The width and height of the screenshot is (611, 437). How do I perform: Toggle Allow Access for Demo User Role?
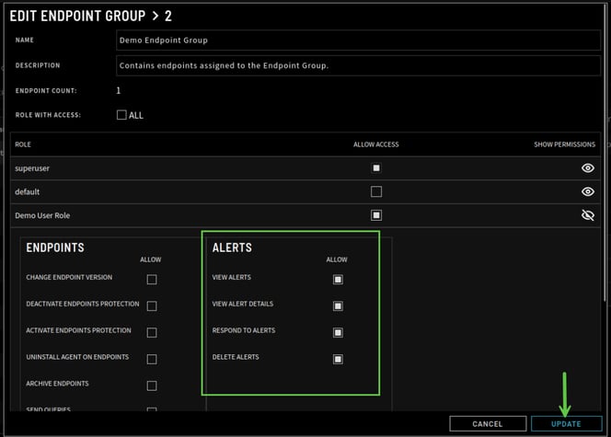point(376,215)
